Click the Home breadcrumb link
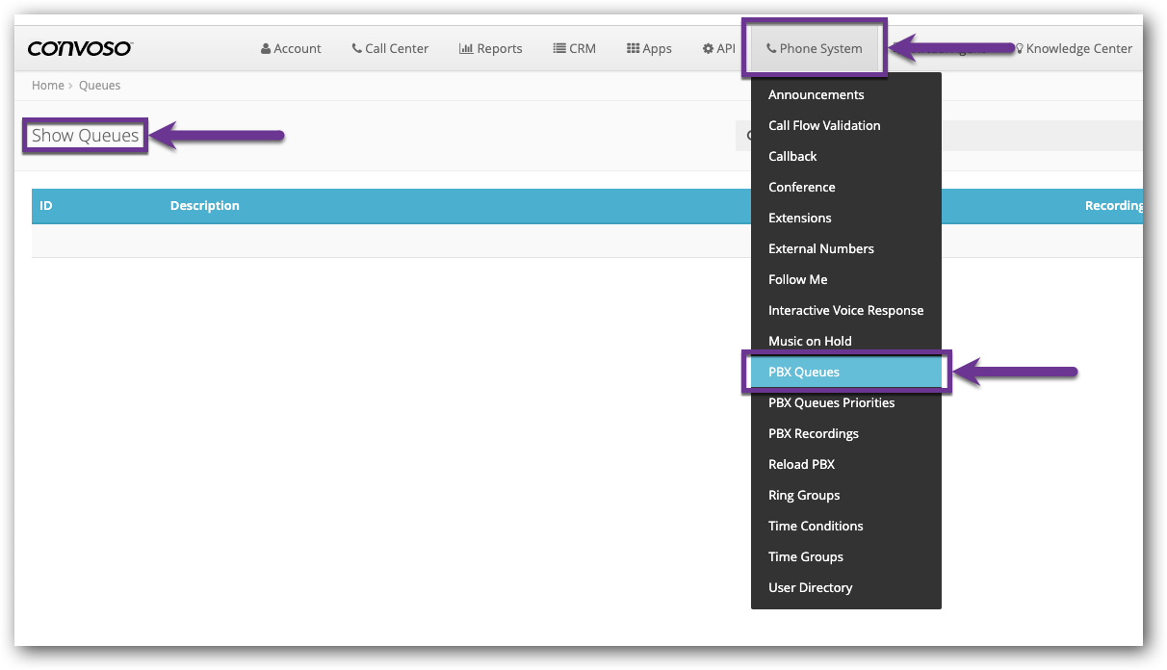The height and width of the screenshot is (670, 1167). click(x=47, y=85)
